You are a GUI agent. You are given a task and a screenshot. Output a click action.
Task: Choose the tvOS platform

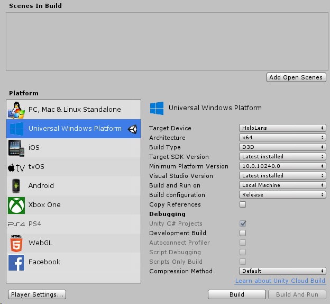[x=74, y=167]
